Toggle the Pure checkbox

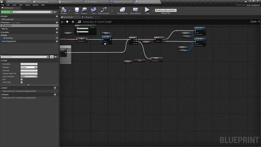[22, 80]
